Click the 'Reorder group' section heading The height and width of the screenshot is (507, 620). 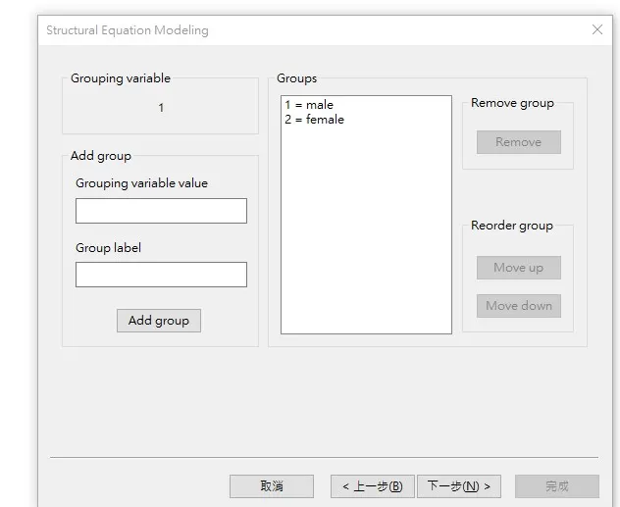point(511,226)
